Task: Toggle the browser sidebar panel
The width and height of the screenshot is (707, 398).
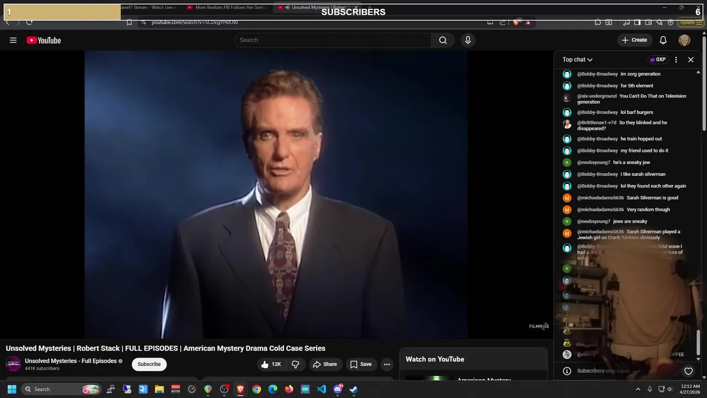Action: click(x=637, y=22)
